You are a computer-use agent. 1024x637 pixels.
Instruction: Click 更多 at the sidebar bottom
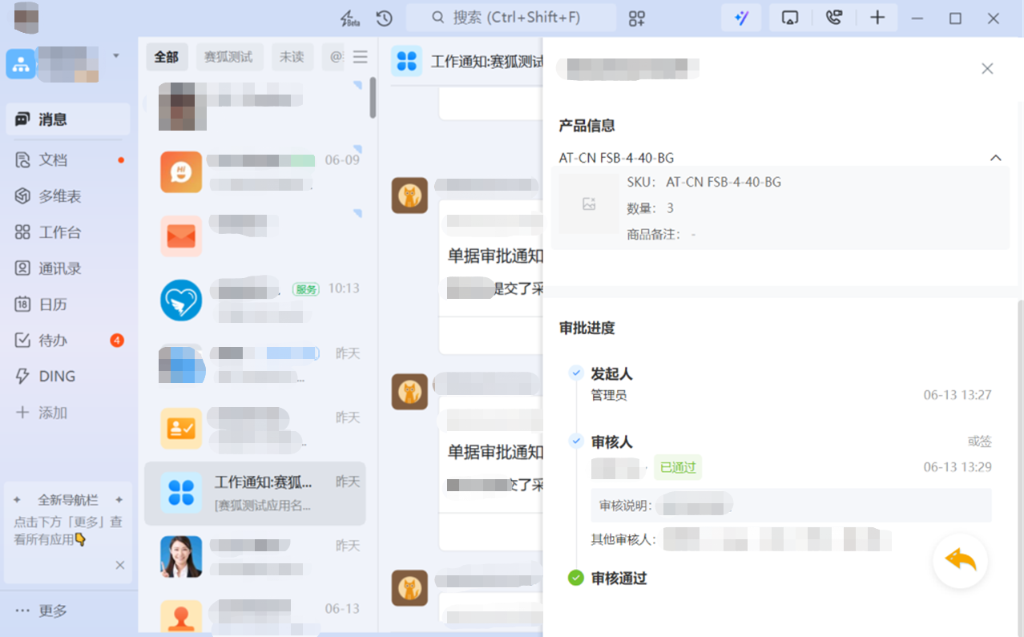point(53,611)
